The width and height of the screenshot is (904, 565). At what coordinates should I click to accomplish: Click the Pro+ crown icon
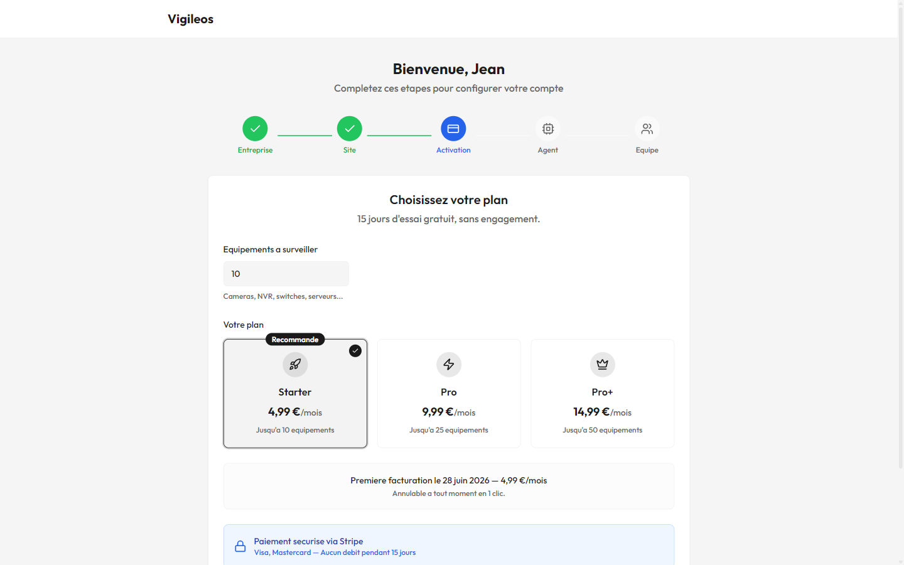[603, 364]
